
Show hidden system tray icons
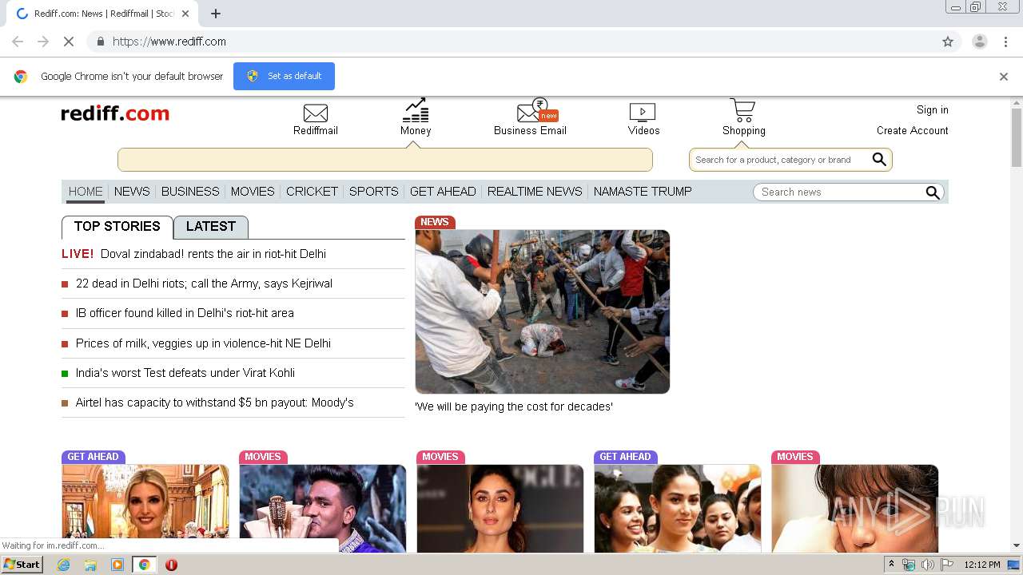click(x=892, y=565)
